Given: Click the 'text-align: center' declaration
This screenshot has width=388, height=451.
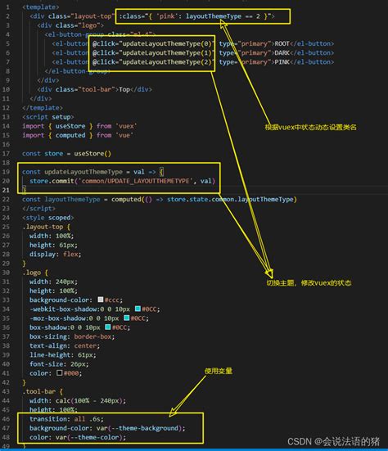Looking at the screenshot, I should tap(65, 345).
